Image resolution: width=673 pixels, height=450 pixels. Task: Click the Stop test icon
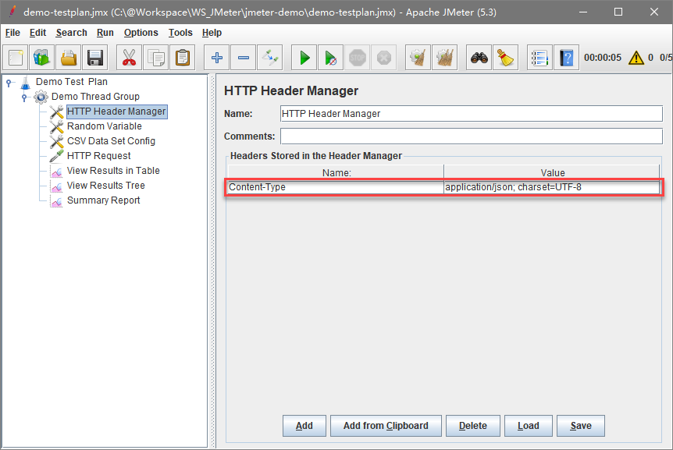tap(358, 58)
